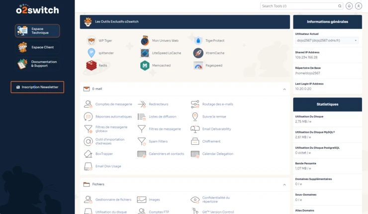Open the Utilisateur Actuel dropdown
This screenshot has width=368, height=214.
tap(327, 40)
